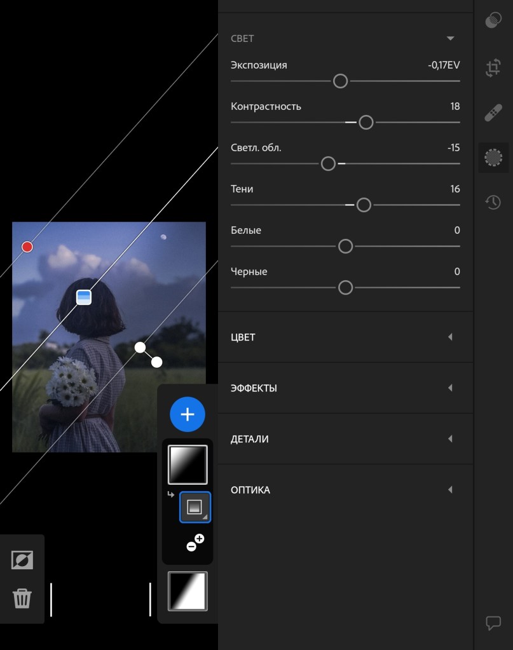Screen dimensions: 513x650
Task: Click the add or subtract mask icon
Action: click(x=195, y=543)
